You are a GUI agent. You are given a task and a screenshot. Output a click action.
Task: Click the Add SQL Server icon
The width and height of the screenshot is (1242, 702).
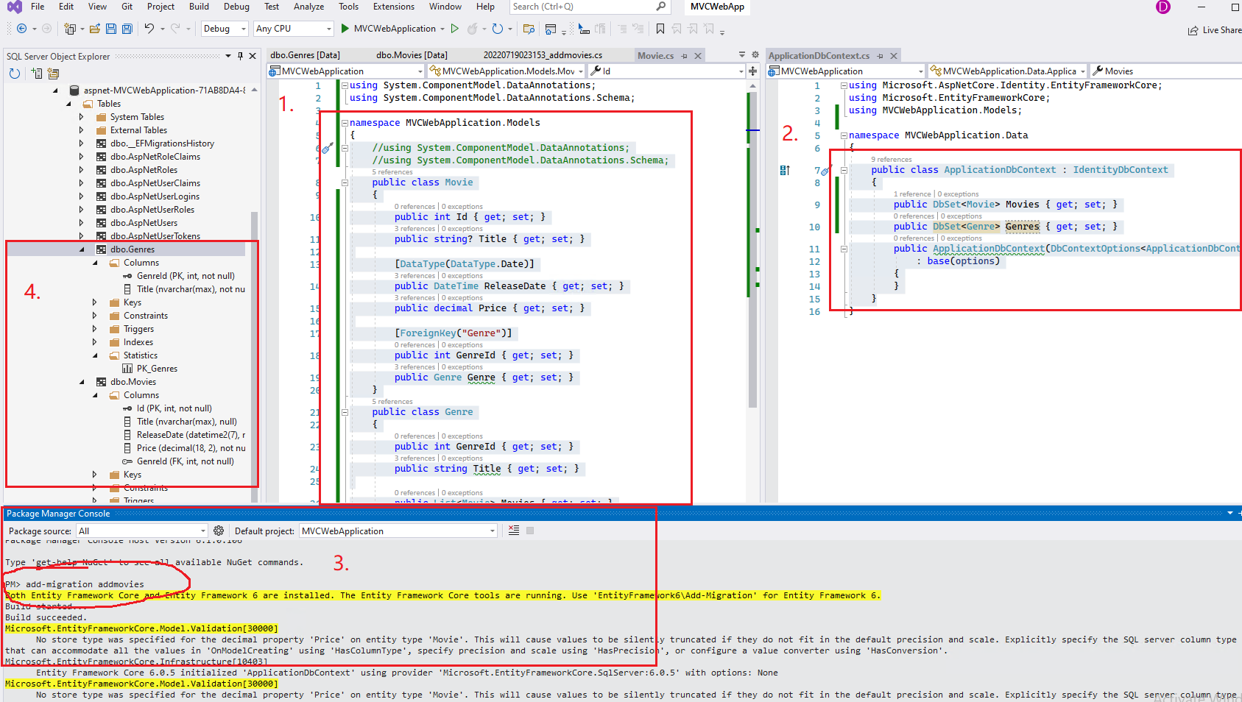pyautogui.click(x=37, y=74)
